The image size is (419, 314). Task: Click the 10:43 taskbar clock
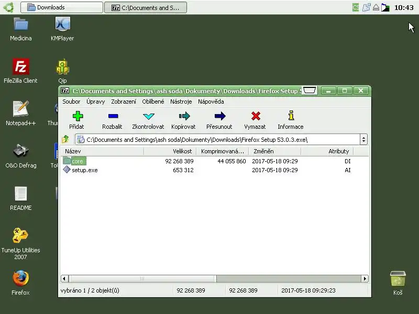(404, 7)
